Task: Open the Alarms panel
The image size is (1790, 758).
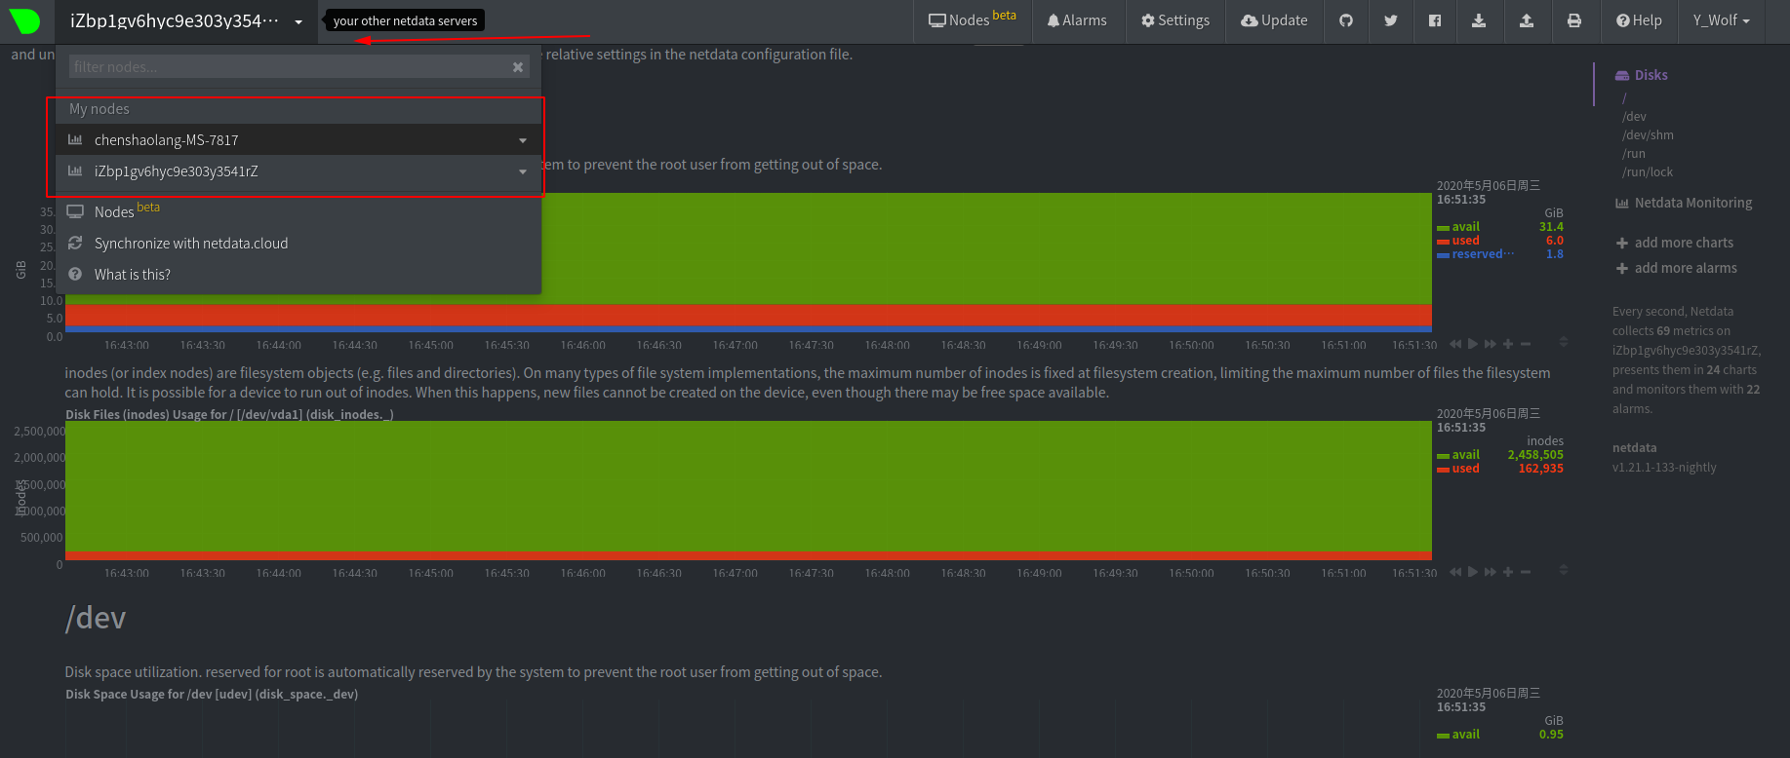Action: pyautogui.click(x=1077, y=20)
